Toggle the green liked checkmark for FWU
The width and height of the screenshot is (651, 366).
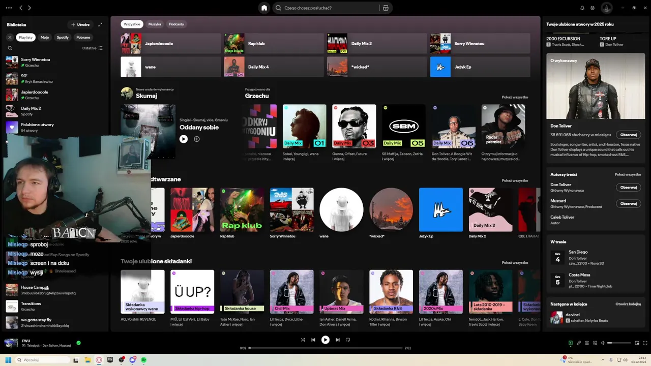point(78,343)
